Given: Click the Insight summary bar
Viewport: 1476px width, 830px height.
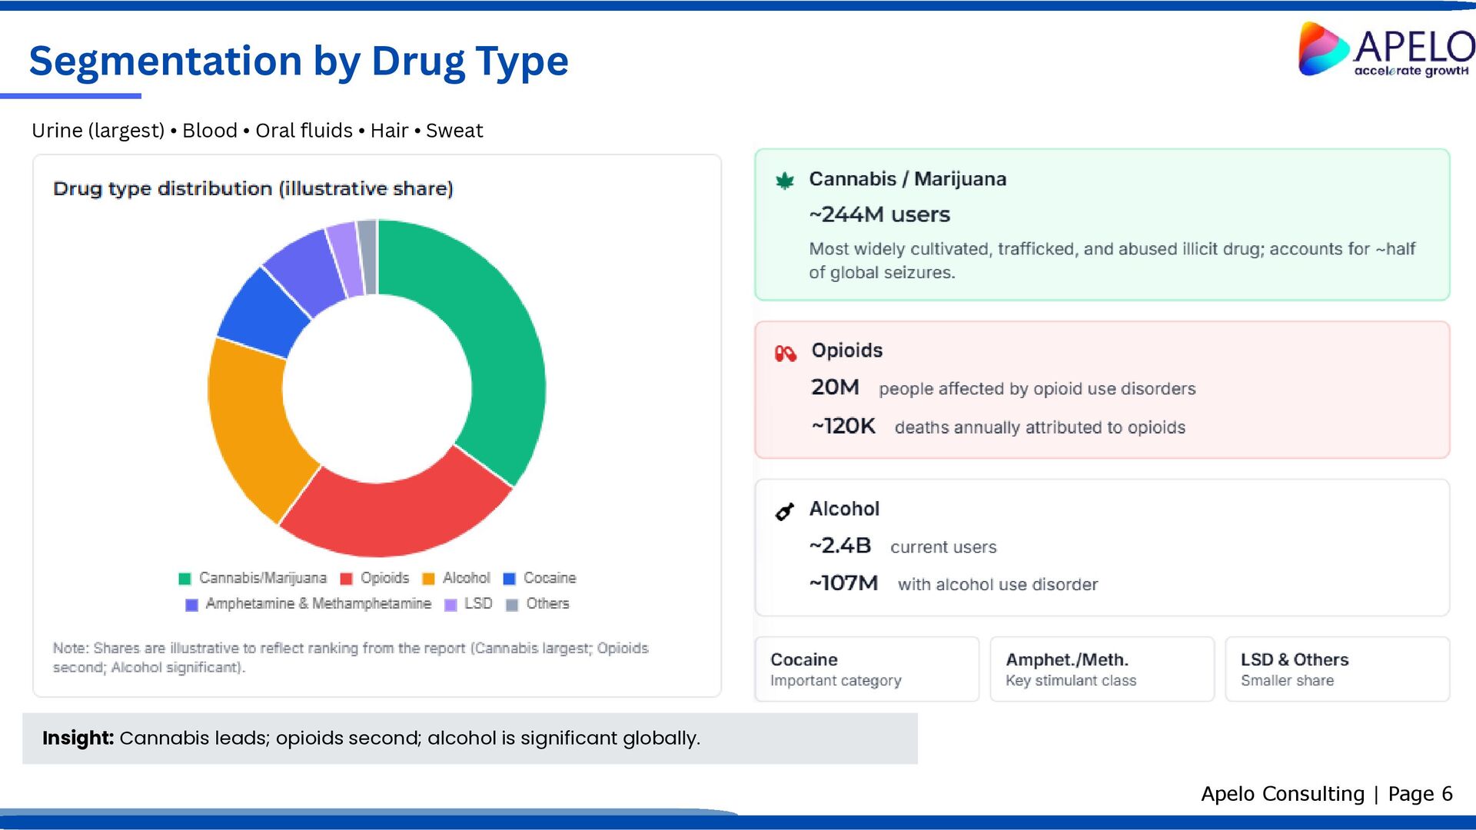Looking at the screenshot, I should coord(469,739).
